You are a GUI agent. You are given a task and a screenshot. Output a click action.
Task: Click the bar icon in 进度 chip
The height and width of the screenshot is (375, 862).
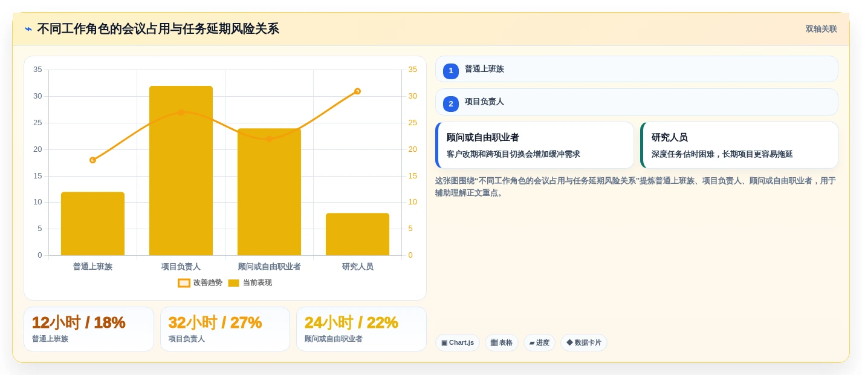tap(532, 343)
